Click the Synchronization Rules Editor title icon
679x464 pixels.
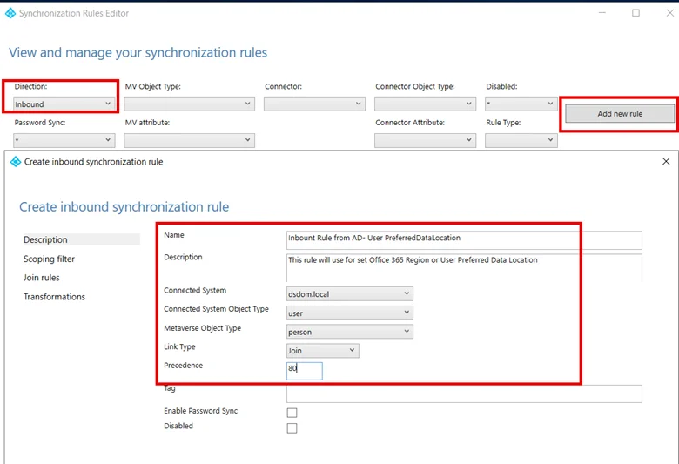point(10,14)
